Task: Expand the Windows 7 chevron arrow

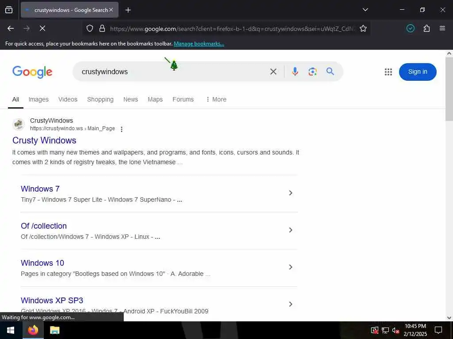Action: click(x=291, y=193)
